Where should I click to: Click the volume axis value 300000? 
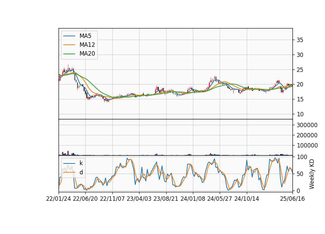click(x=307, y=125)
